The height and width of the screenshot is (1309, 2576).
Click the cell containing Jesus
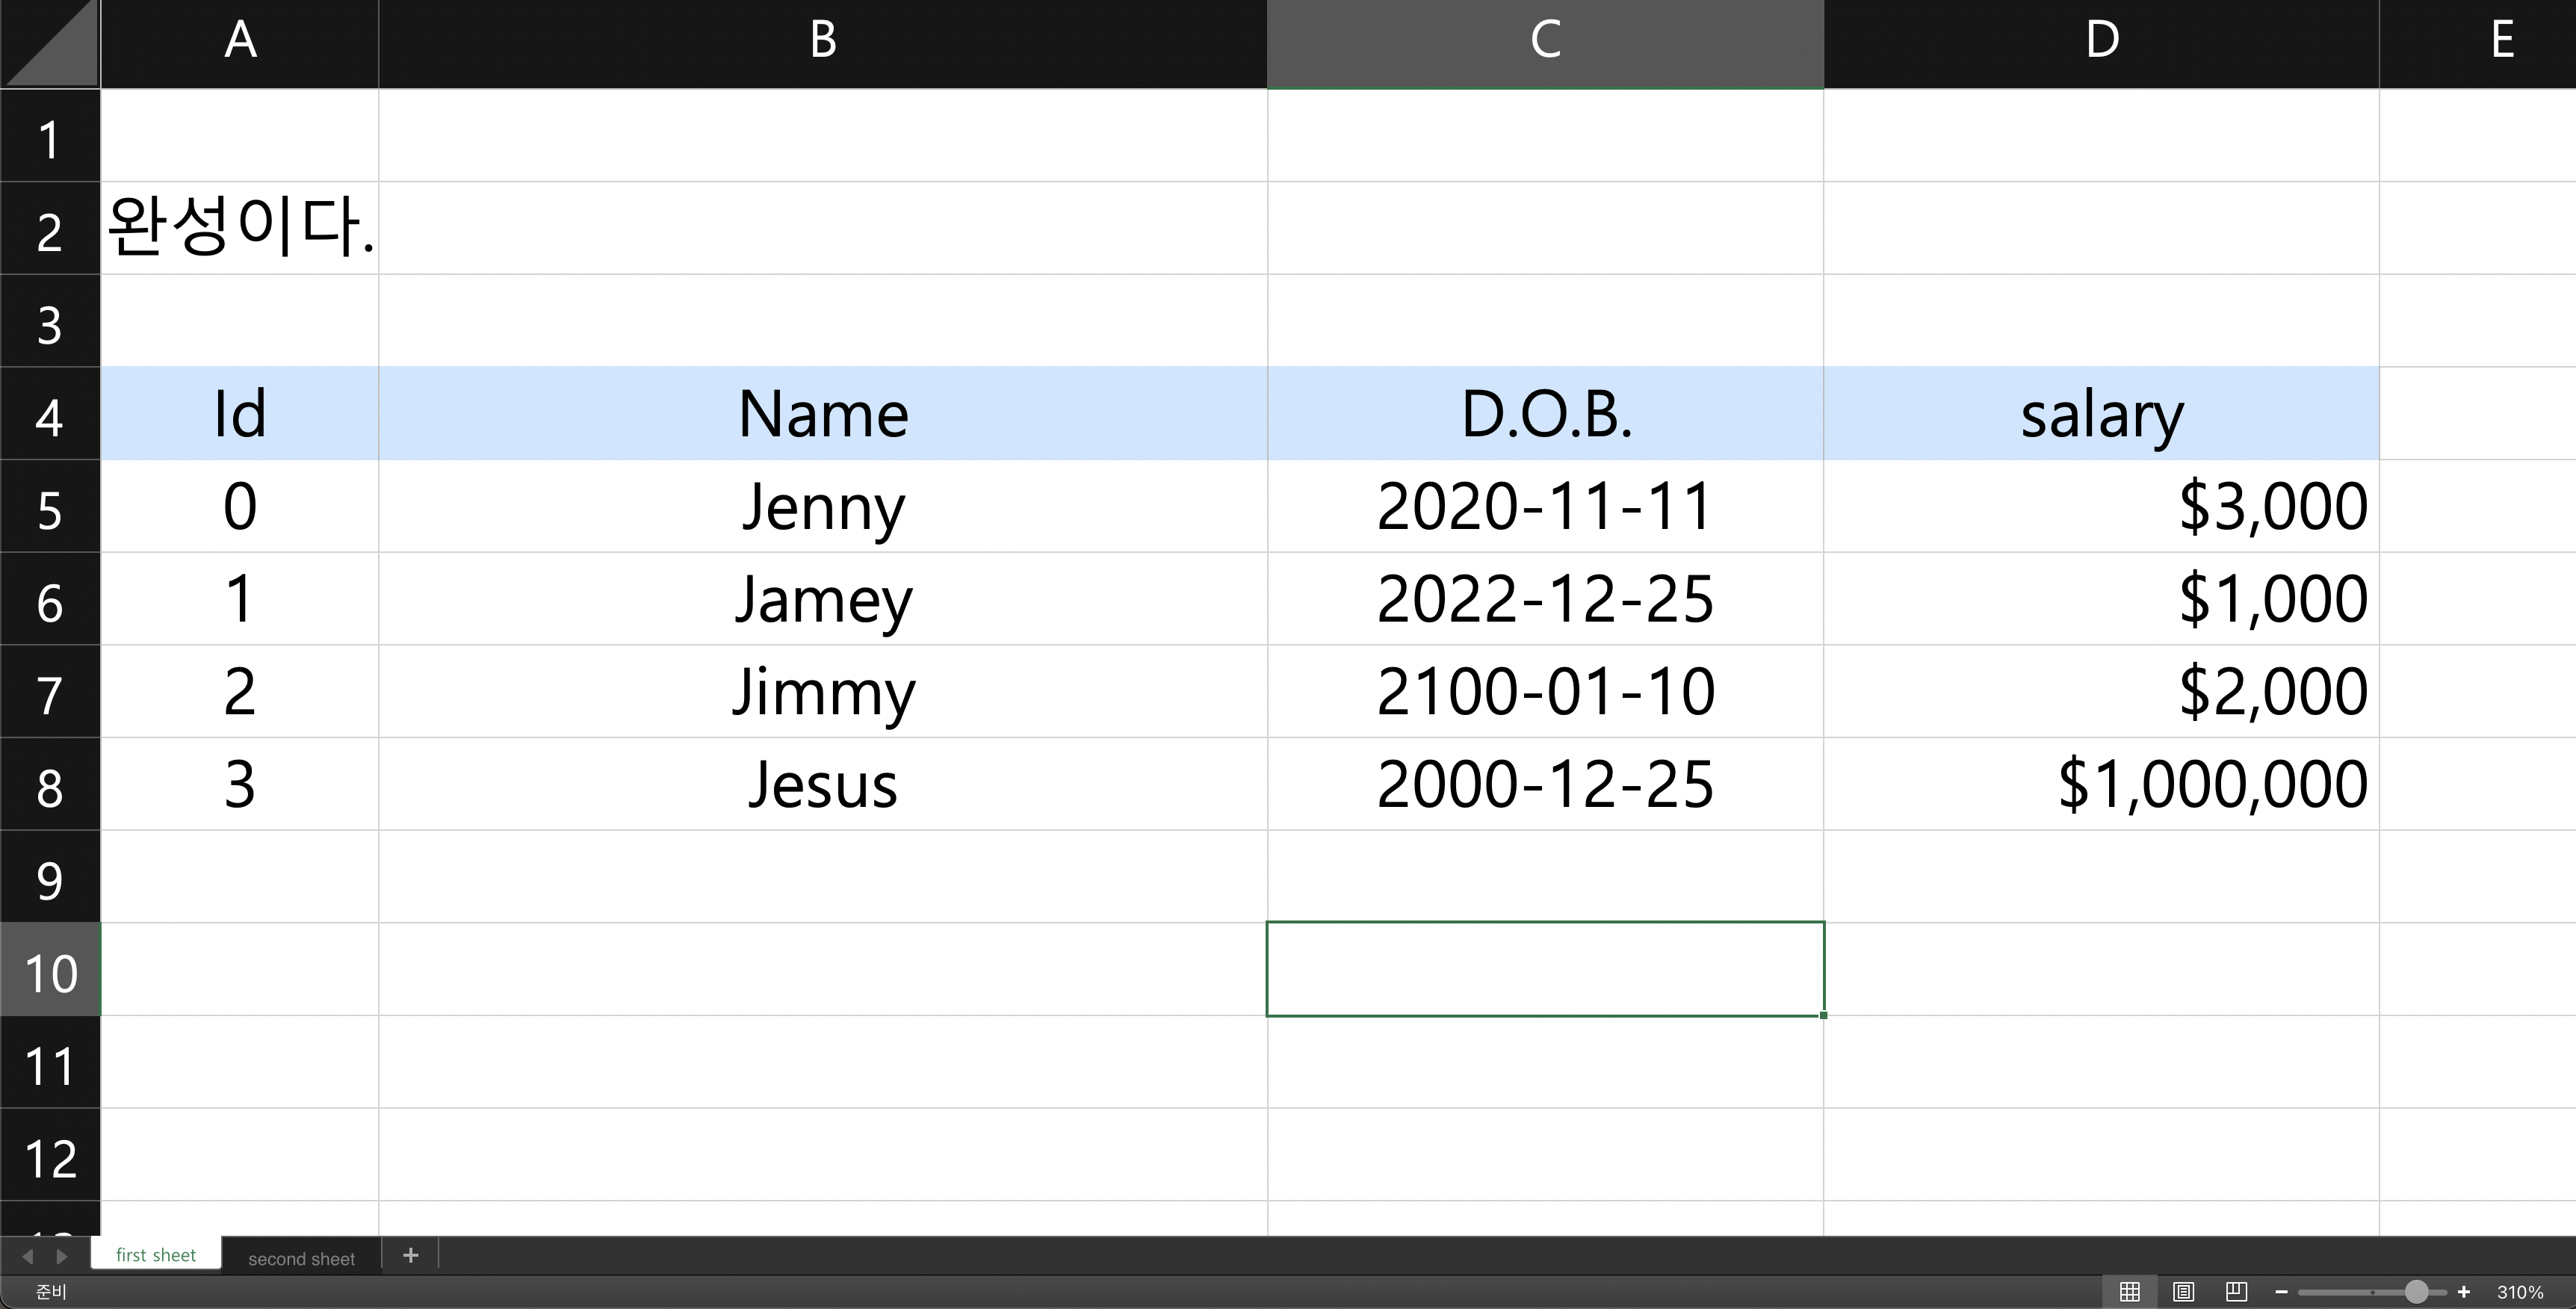[x=822, y=784]
